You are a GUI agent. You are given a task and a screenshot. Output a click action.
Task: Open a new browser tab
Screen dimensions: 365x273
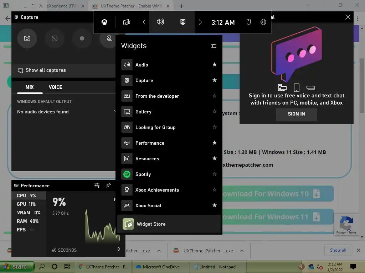[x=181, y=6]
